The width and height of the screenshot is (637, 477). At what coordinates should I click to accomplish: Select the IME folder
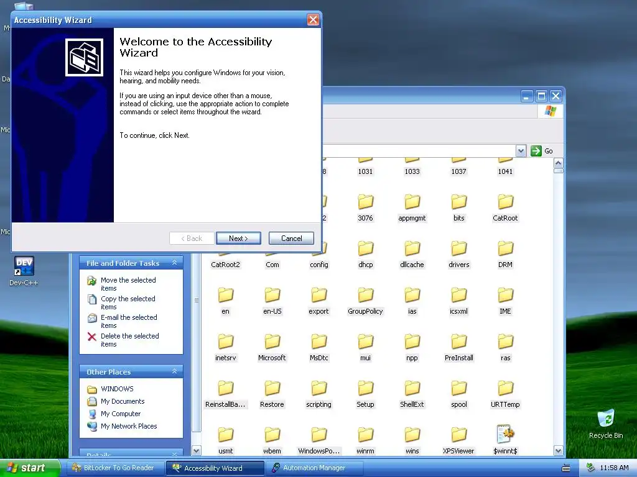(505, 301)
